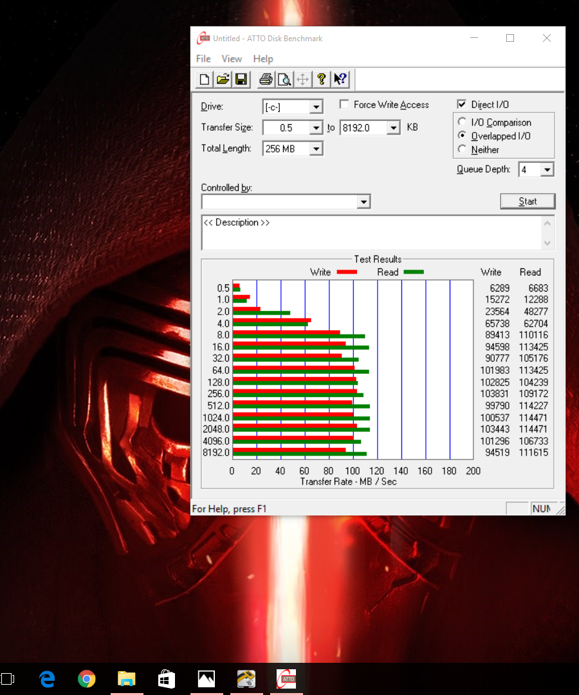
Task: Click ATTO app icon in title bar
Action: point(203,38)
